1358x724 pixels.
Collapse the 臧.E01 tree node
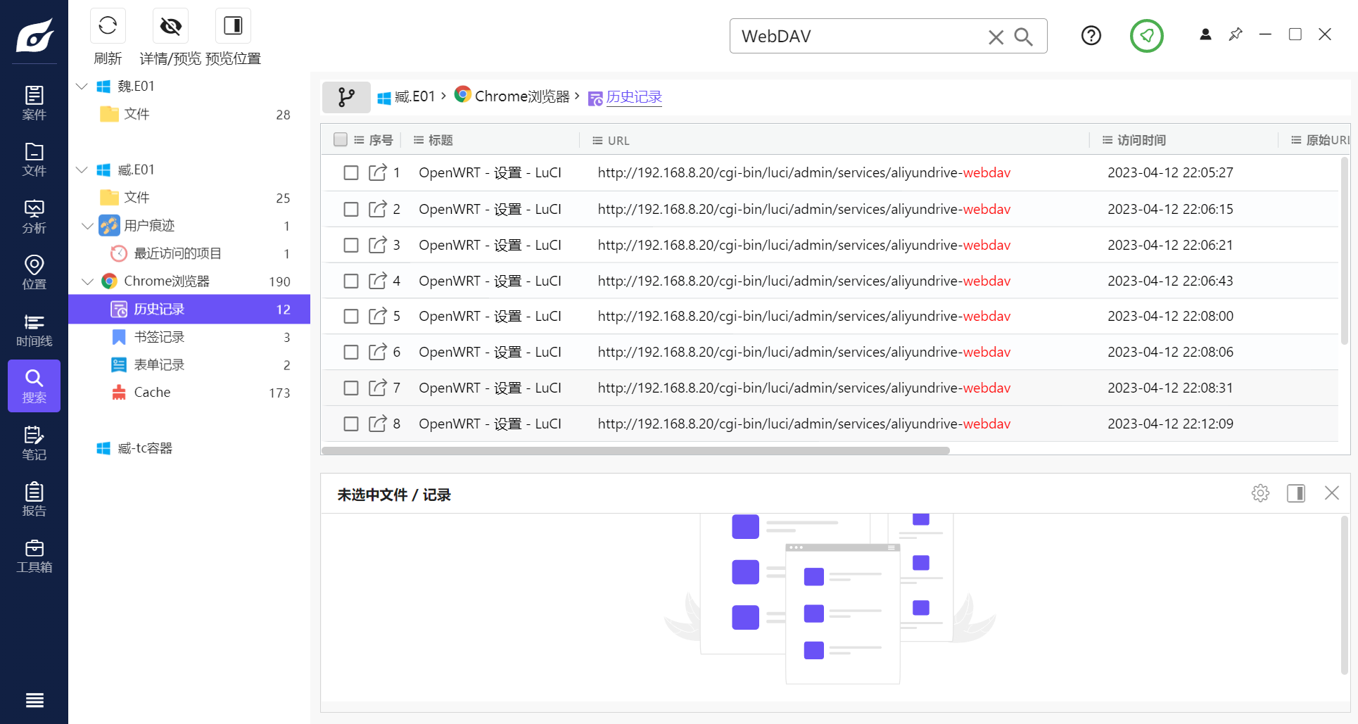pyautogui.click(x=82, y=170)
